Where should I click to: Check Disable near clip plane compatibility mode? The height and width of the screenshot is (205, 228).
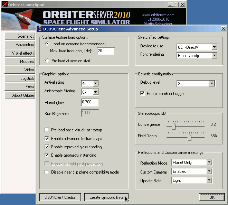pyautogui.click(x=47, y=172)
